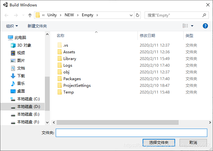Viewport: 213px width, 151px height.
Task: Expand the chevron after Unity breadcrumb
Action: click(60, 15)
